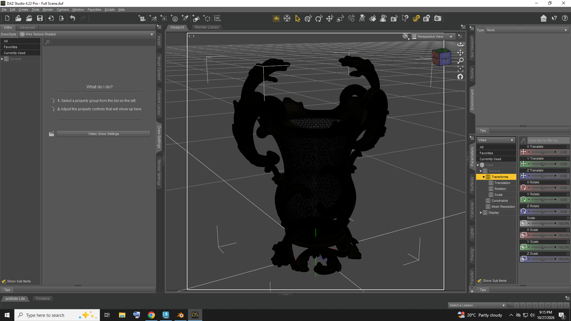
Task: Open the Environment Type dropdown
Action: pos(527,30)
